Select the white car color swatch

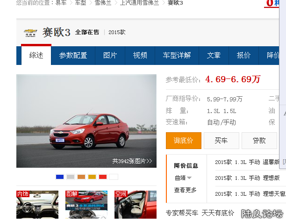[114, 177]
